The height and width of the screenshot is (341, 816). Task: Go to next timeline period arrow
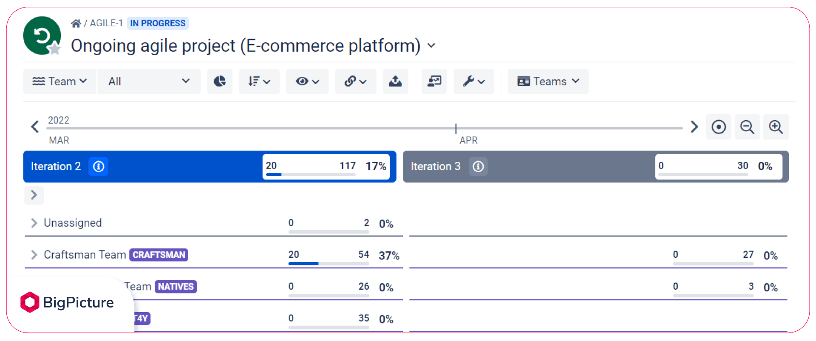click(x=694, y=127)
